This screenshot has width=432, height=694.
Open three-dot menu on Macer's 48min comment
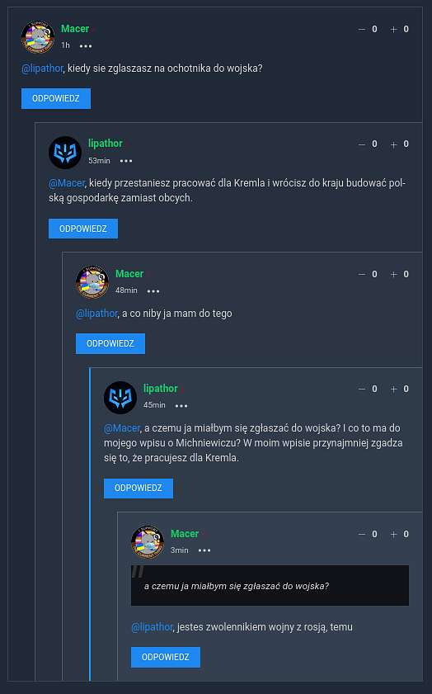pos(153,290)
